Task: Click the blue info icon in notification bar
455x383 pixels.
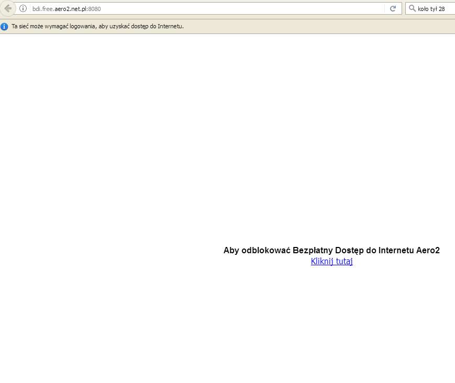Action: (5, 27)
